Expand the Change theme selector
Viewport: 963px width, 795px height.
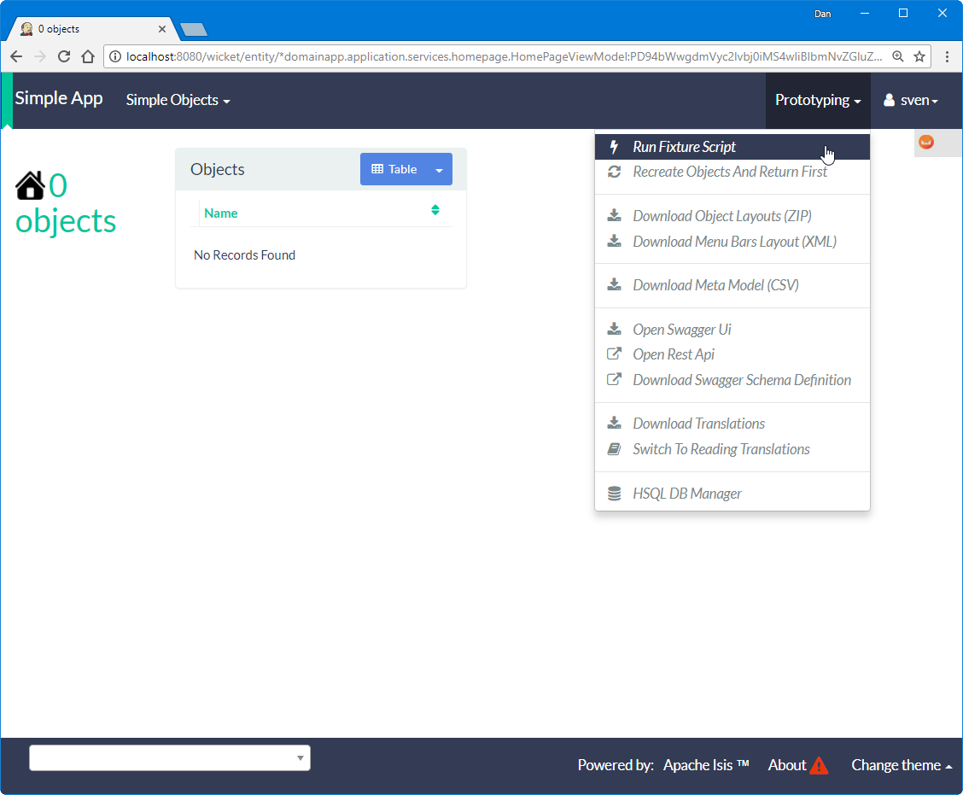[x=901, y=765]
